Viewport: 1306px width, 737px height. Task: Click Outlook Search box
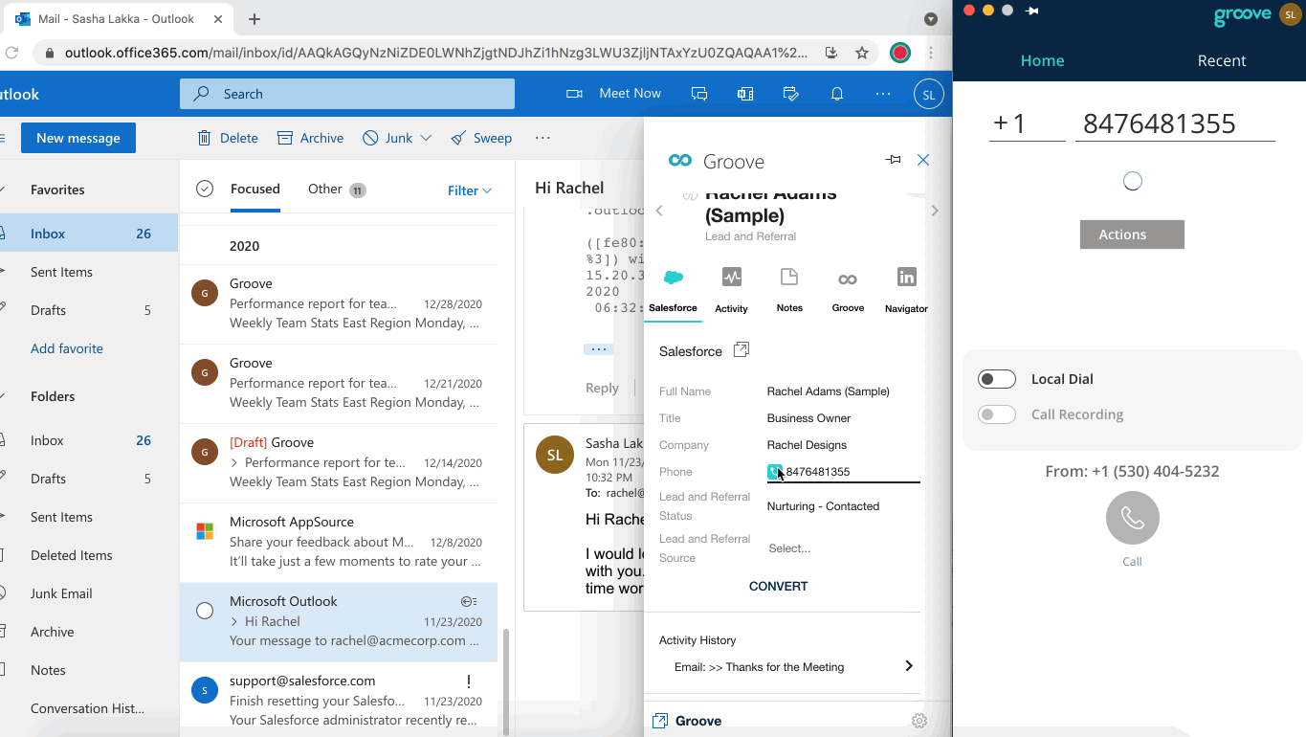tap(347, 94)
